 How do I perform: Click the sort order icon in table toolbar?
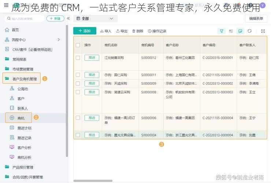click(231, 31)
